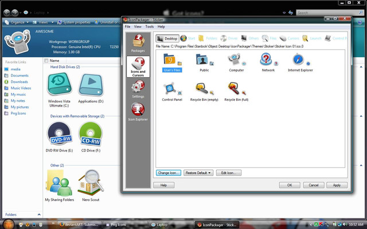Open the Help menu in IconPackager
367x229 pixels.
point(161,27)
